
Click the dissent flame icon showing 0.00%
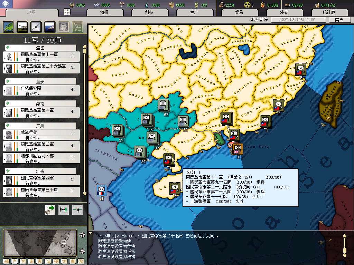pyautogui.click(x=263, y=5)
